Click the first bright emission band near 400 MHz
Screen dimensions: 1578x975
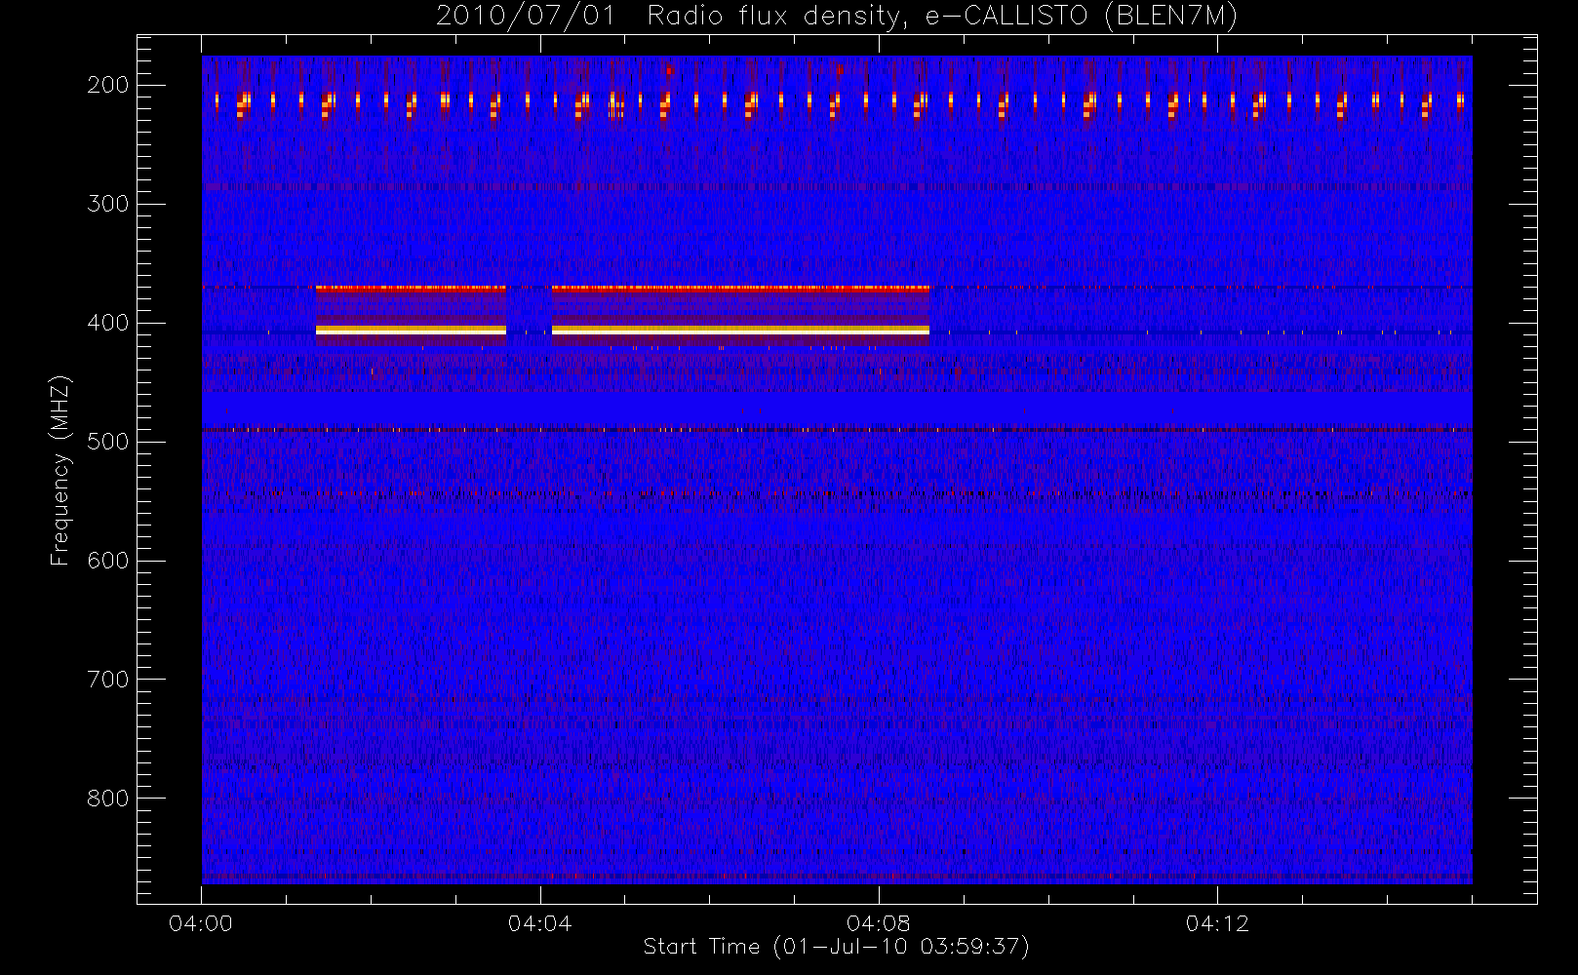click(411, 331)
